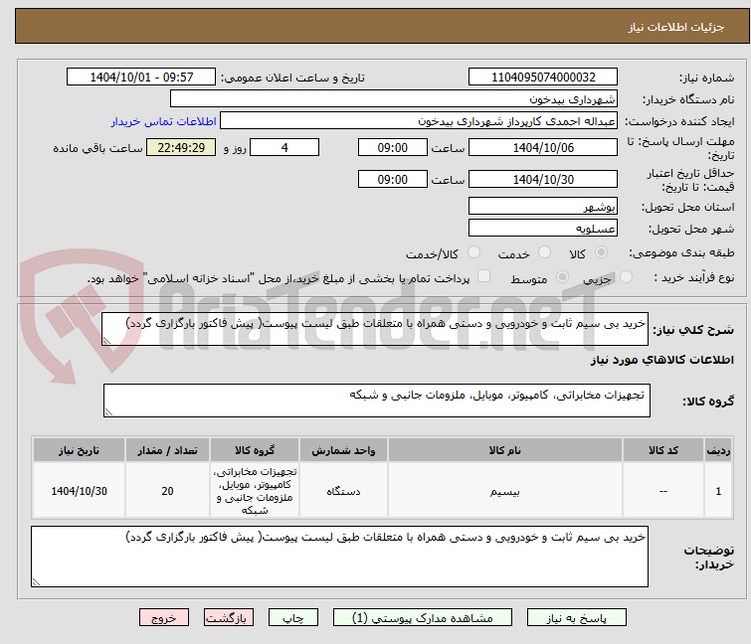
Task: Click the remaining days field 4
Action: pyautogui.click(x=284, y=147)
